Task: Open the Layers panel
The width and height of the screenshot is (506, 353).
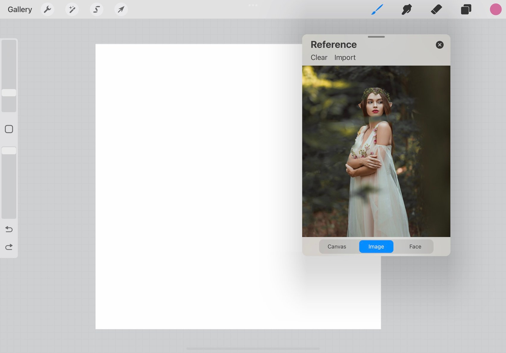Action: click(466, 10)
